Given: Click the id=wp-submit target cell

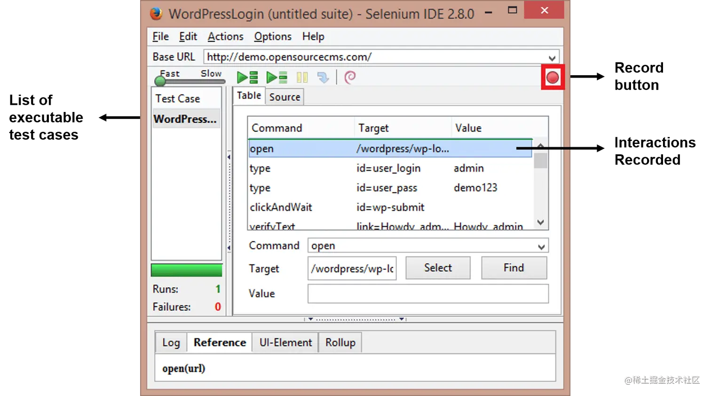Looking at the screenshot, I should point(390,207).
